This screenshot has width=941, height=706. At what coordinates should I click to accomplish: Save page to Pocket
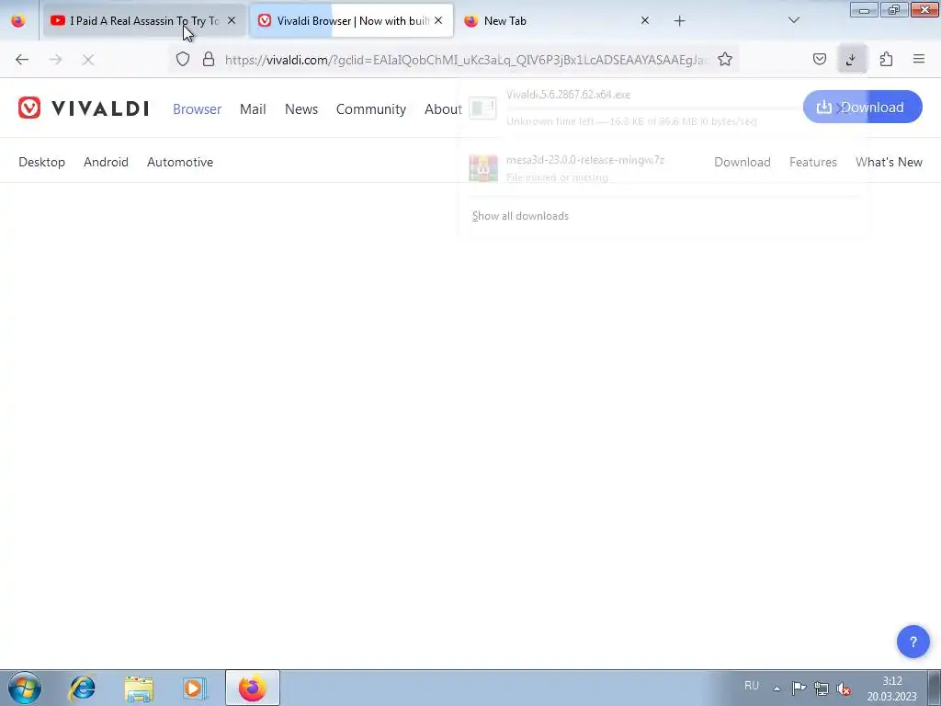pyautogui.click(x=820, y=60)
